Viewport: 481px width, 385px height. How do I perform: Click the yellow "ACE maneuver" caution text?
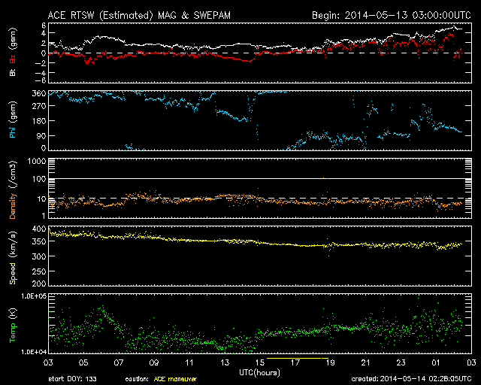coord(175,379)
